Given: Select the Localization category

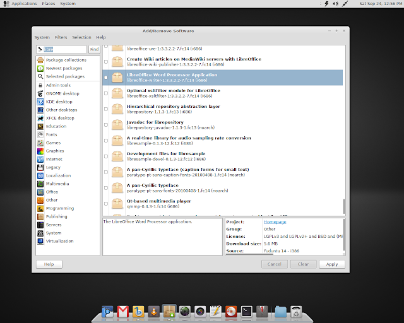Looking at the screenshot, I should point(58,175).
